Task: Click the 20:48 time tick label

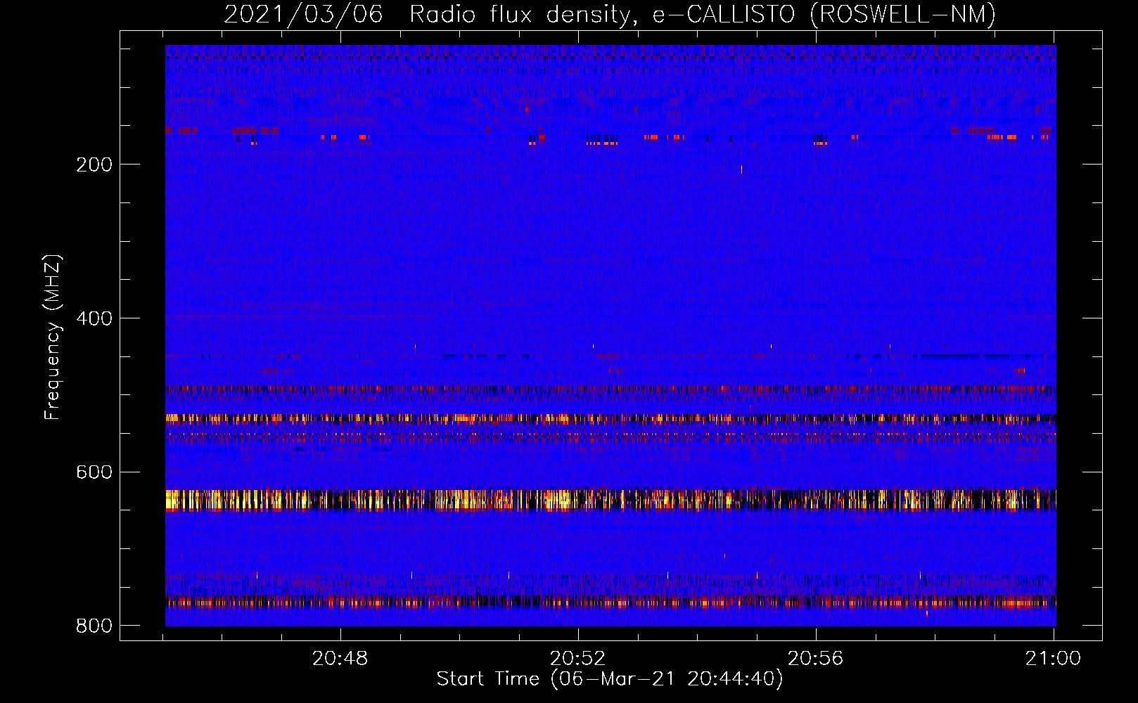Action: coord(340,659)
